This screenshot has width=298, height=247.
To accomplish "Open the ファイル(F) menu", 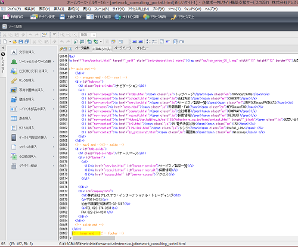I will (14, 9).
